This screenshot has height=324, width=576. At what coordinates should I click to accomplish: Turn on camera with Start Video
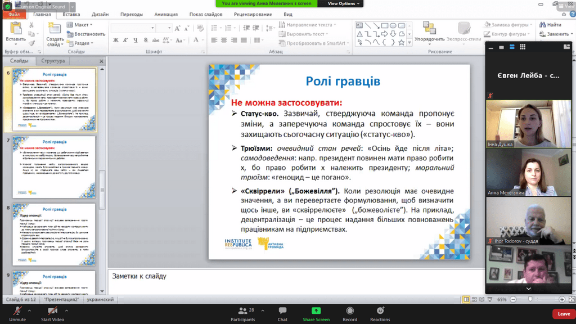tap(52, 311)
